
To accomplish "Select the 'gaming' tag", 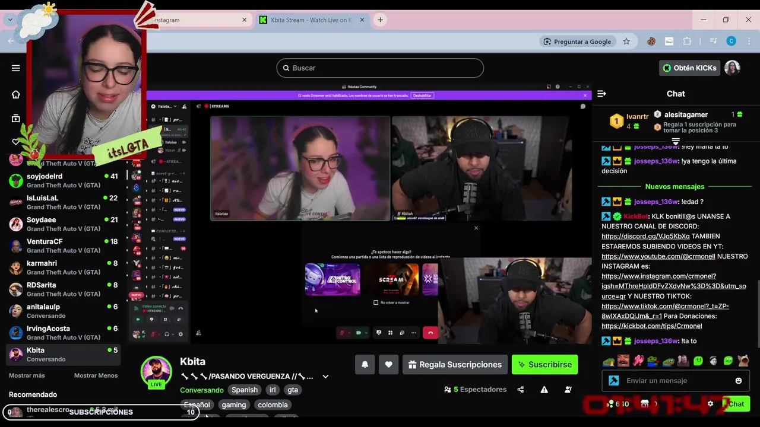I will (233, 405).
